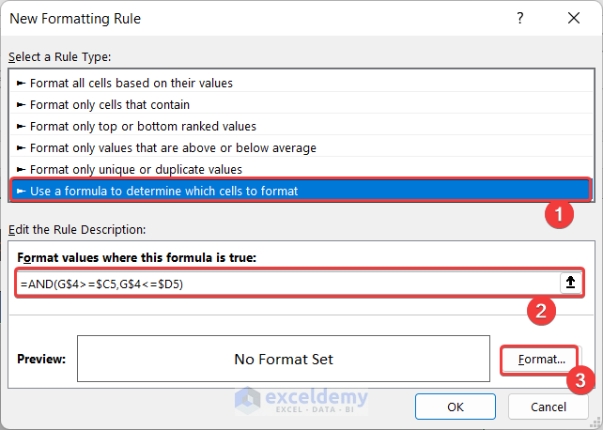Click the collapse dialog range selector icon
The height and width of the screenshot is (430, 603).
point(569,283)
